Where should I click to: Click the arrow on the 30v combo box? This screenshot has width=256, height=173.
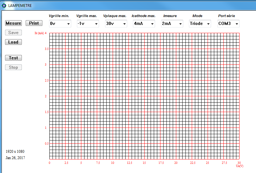[x=124, y=24]
